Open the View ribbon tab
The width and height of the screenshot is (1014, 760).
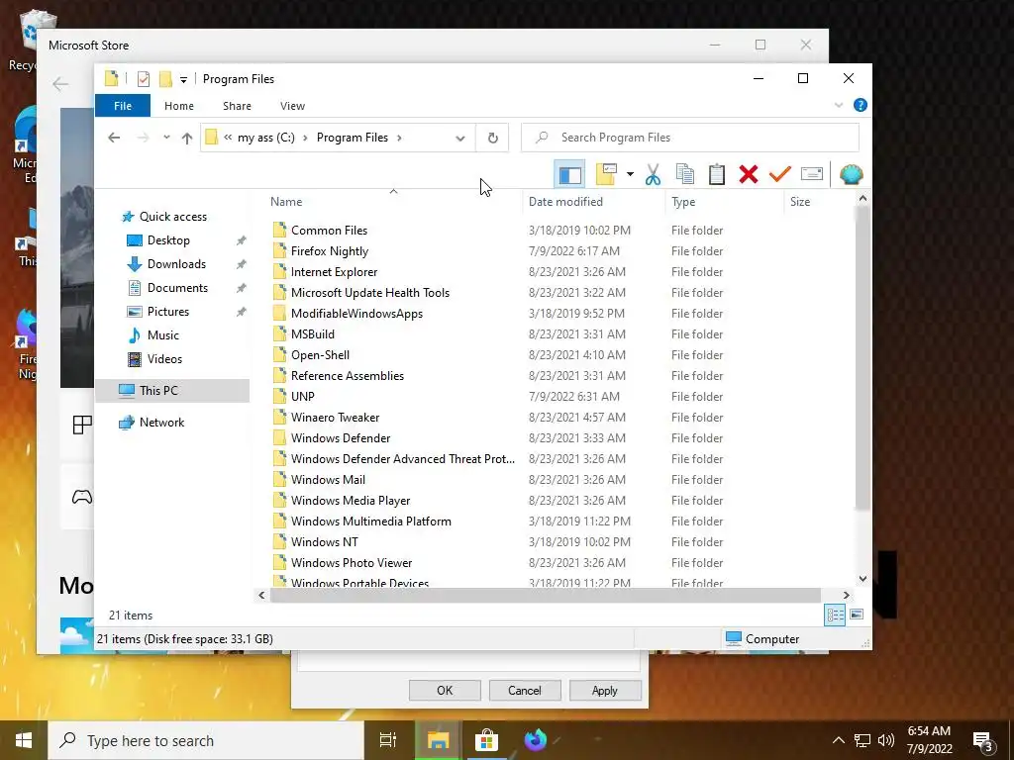[292, 106]
